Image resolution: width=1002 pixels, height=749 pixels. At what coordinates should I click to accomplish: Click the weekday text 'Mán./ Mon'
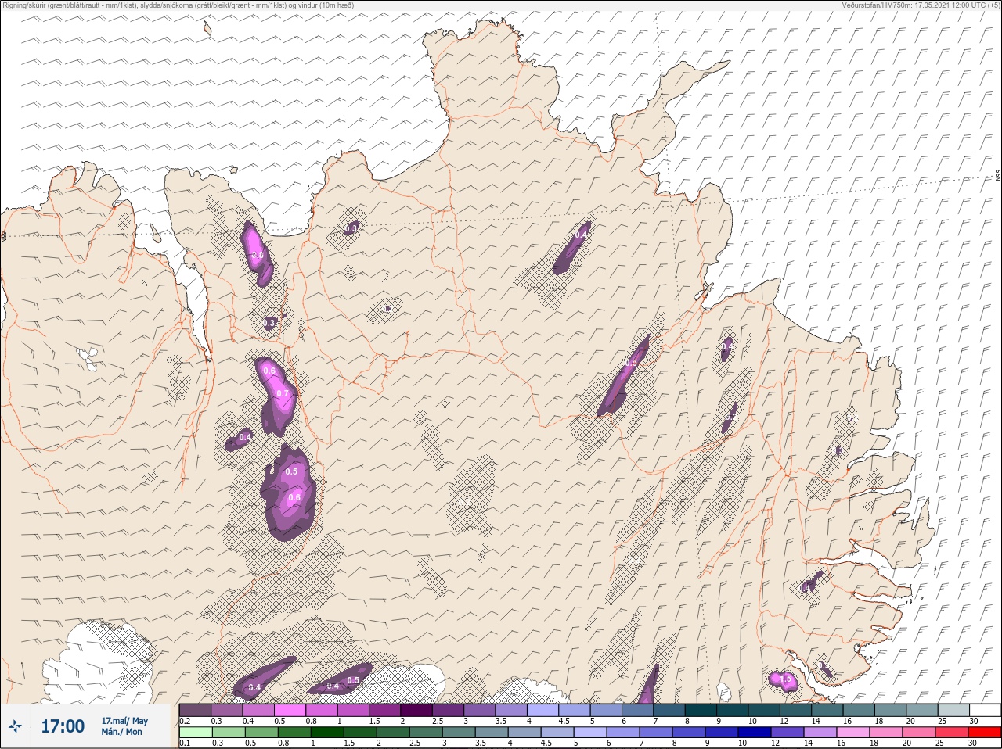pos(121,732)
